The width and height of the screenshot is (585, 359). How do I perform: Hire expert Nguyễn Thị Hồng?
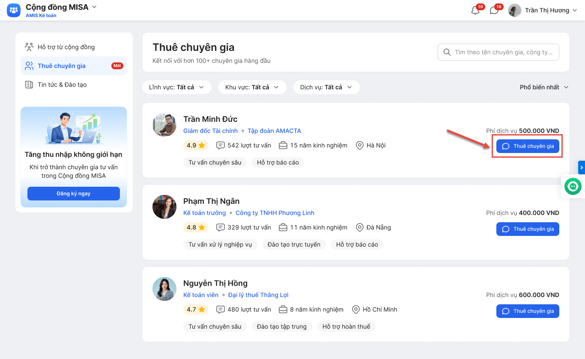click(528, 311)
